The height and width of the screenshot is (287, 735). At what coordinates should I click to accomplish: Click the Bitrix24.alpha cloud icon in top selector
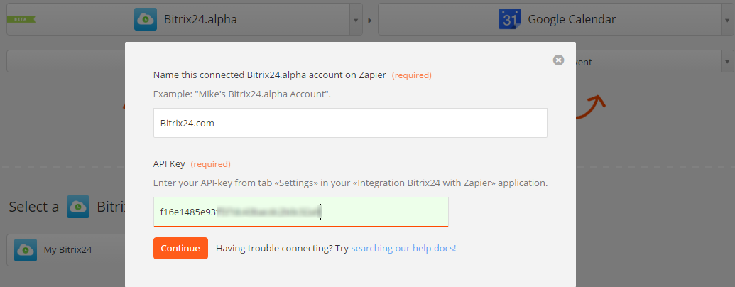[x=146, y=19]
